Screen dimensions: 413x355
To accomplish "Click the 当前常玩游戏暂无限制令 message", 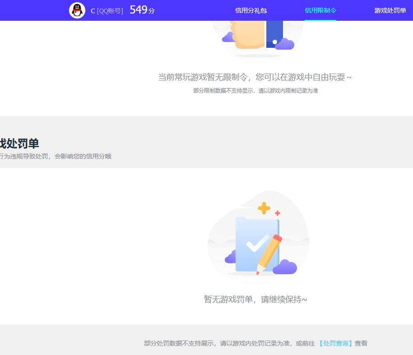I will point(255,77).
